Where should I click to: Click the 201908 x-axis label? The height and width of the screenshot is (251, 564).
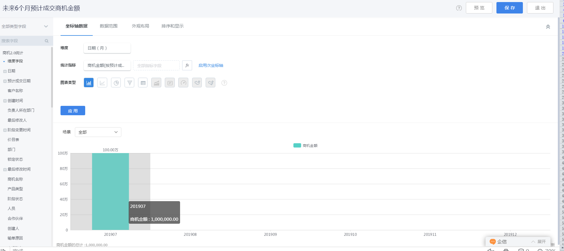click(x=190, y=235)
